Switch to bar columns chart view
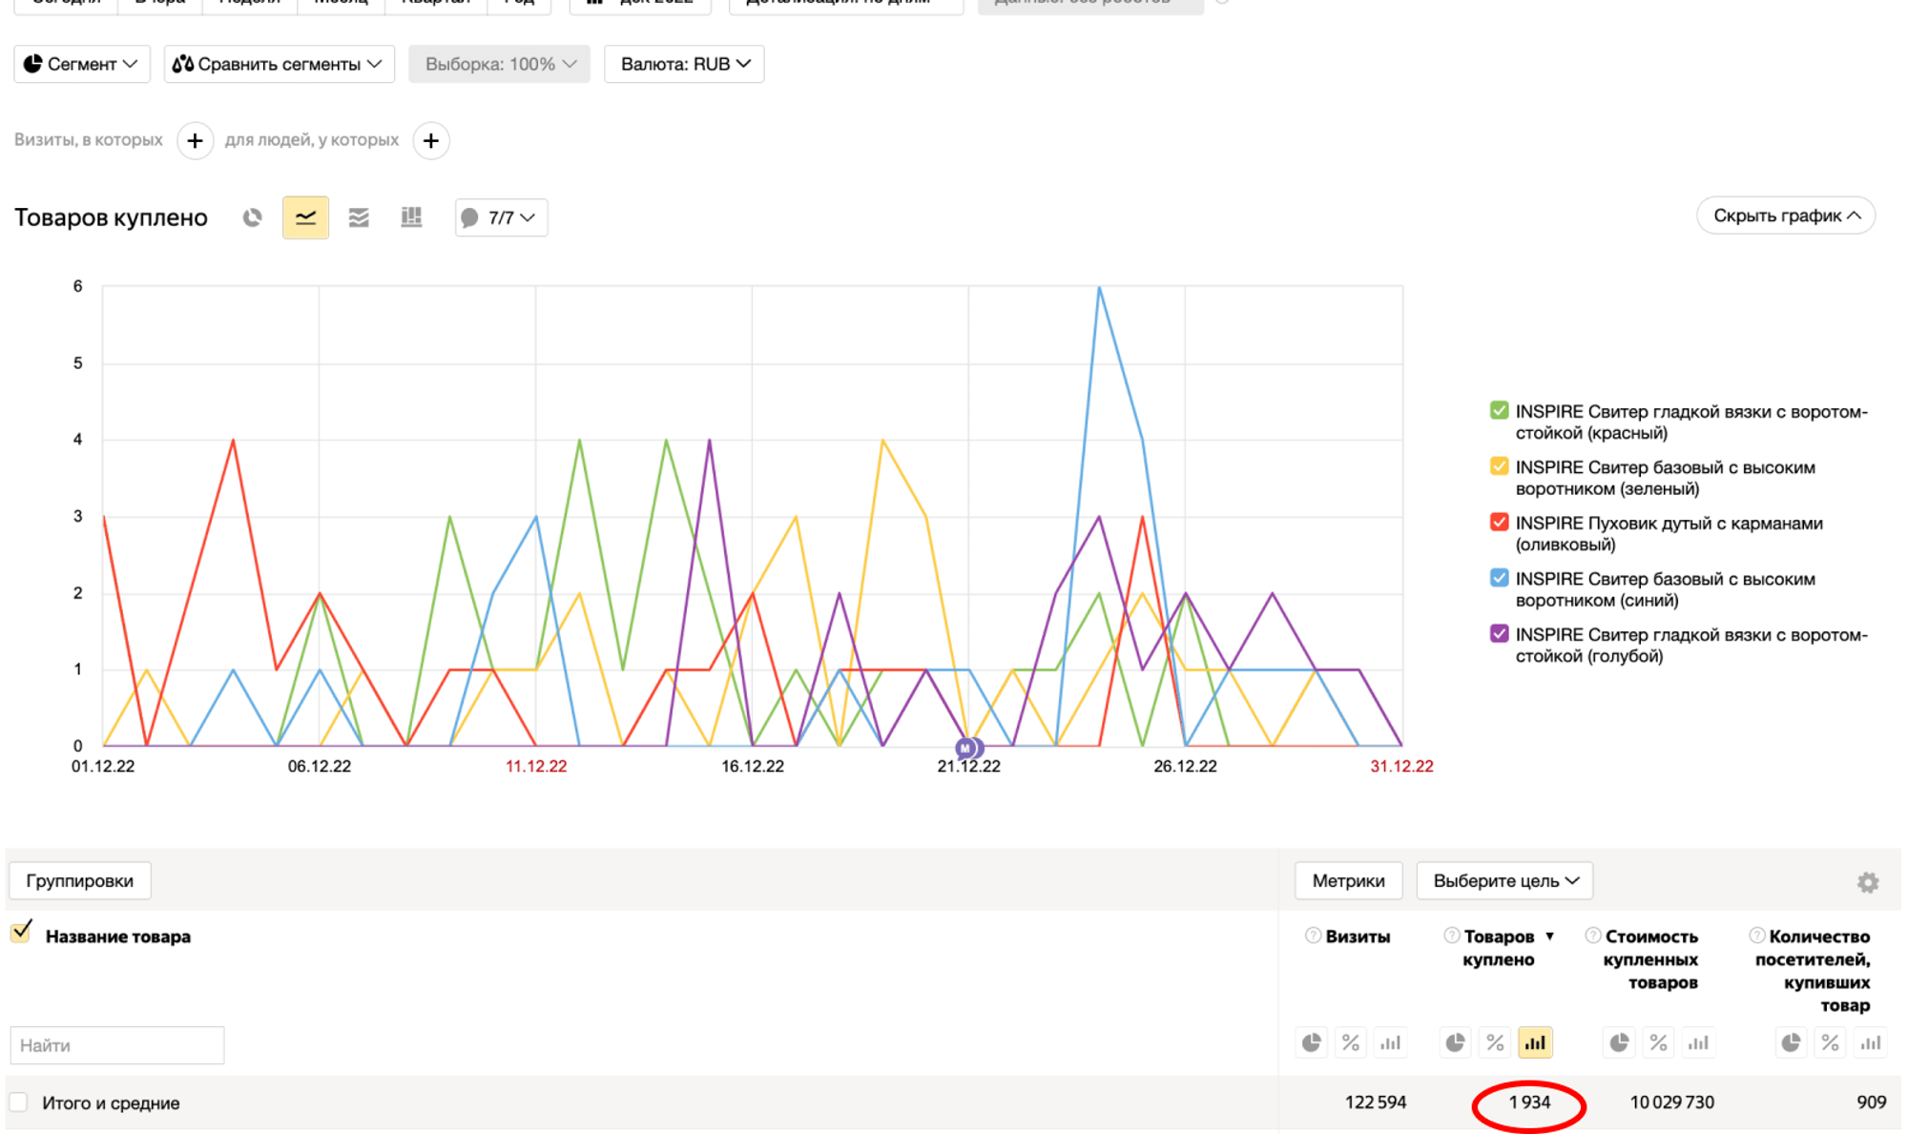Viewport: 1908px width, 1134px height. tap(411, 217)
